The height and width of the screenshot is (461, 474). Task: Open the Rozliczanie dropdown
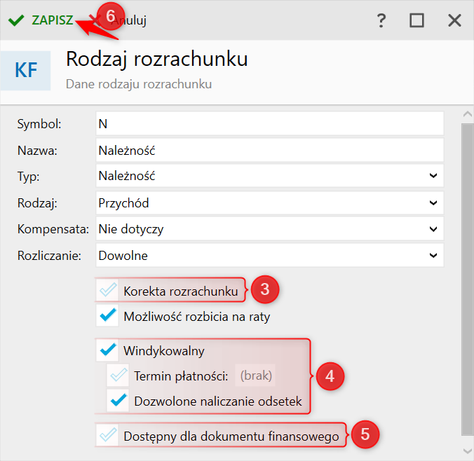[270, 256]
